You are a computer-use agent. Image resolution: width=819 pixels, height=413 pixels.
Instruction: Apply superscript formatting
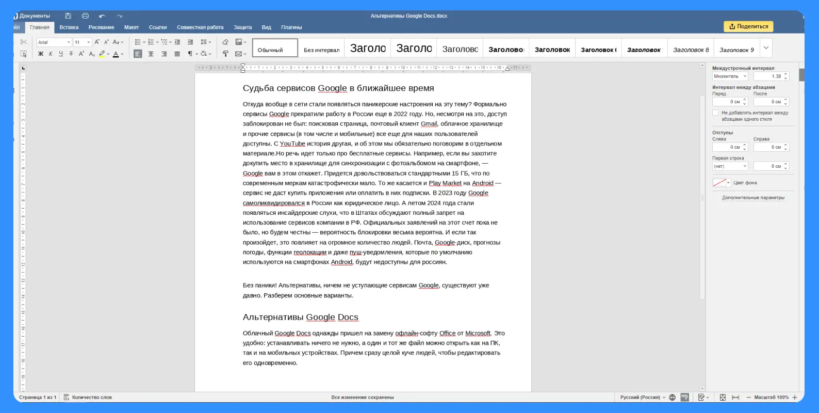(x=81, y=54)
